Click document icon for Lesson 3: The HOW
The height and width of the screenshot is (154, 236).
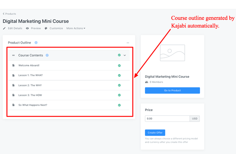click(13, 95)
